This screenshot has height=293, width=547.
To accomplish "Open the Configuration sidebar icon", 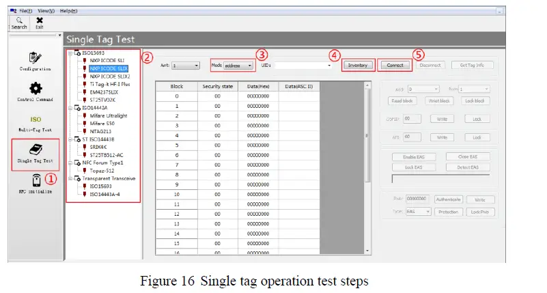I will [x=36, y=58].
